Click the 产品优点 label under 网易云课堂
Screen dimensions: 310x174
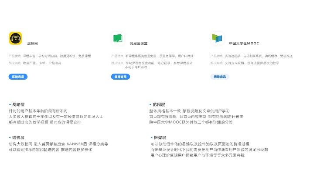coord(117,56)
